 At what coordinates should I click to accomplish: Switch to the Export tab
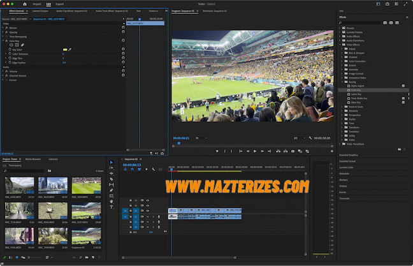59,4
